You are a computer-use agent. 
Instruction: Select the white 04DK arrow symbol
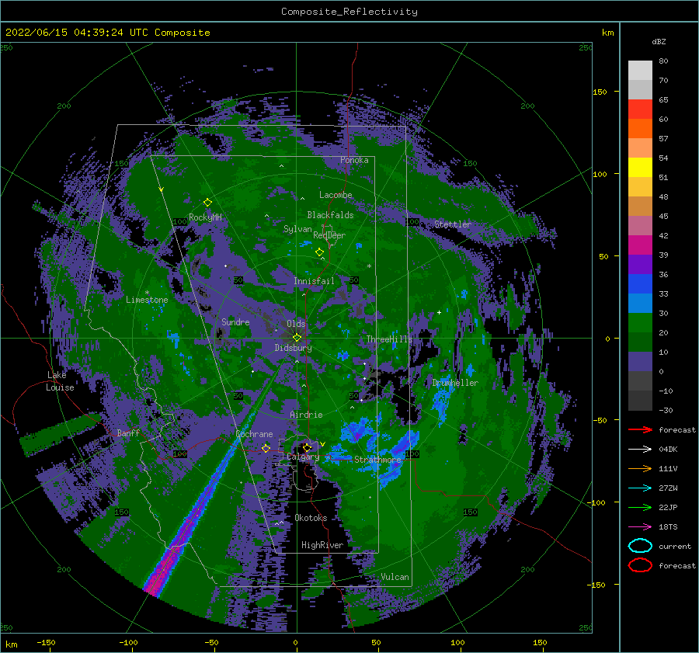tap(640, 449)
